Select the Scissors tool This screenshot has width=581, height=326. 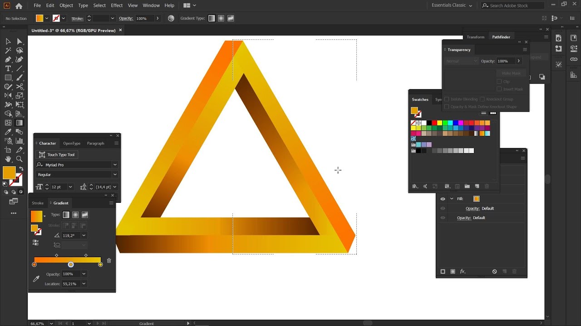point(20,86)
